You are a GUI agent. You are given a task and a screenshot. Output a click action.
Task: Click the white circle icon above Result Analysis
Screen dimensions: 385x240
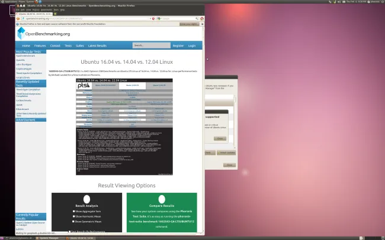[86, 199]
